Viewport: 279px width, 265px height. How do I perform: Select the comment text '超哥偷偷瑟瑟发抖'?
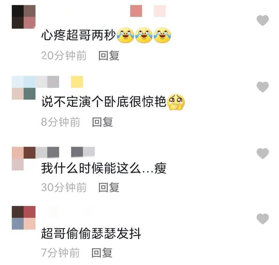[x=91, y=233]
